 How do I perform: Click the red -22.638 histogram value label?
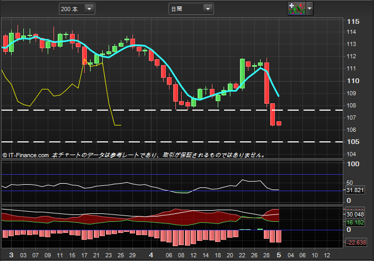point(355,242)
